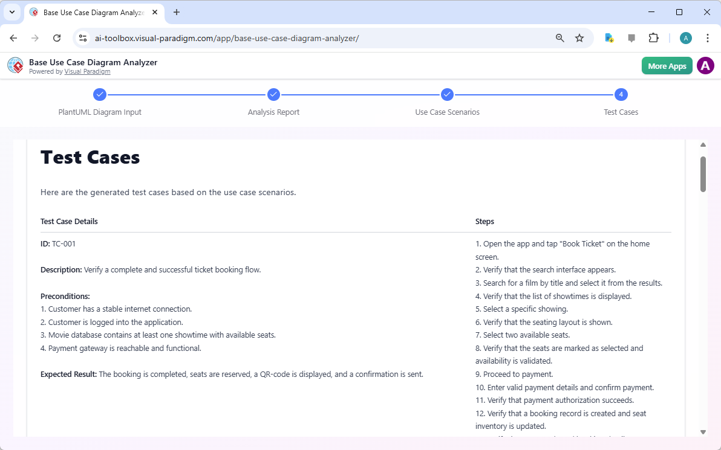The width and height of the screenshot is (721, 450).
Task: Click the checkmark icon on PlantUML Diagram Input step
Action: coord(100,94)
